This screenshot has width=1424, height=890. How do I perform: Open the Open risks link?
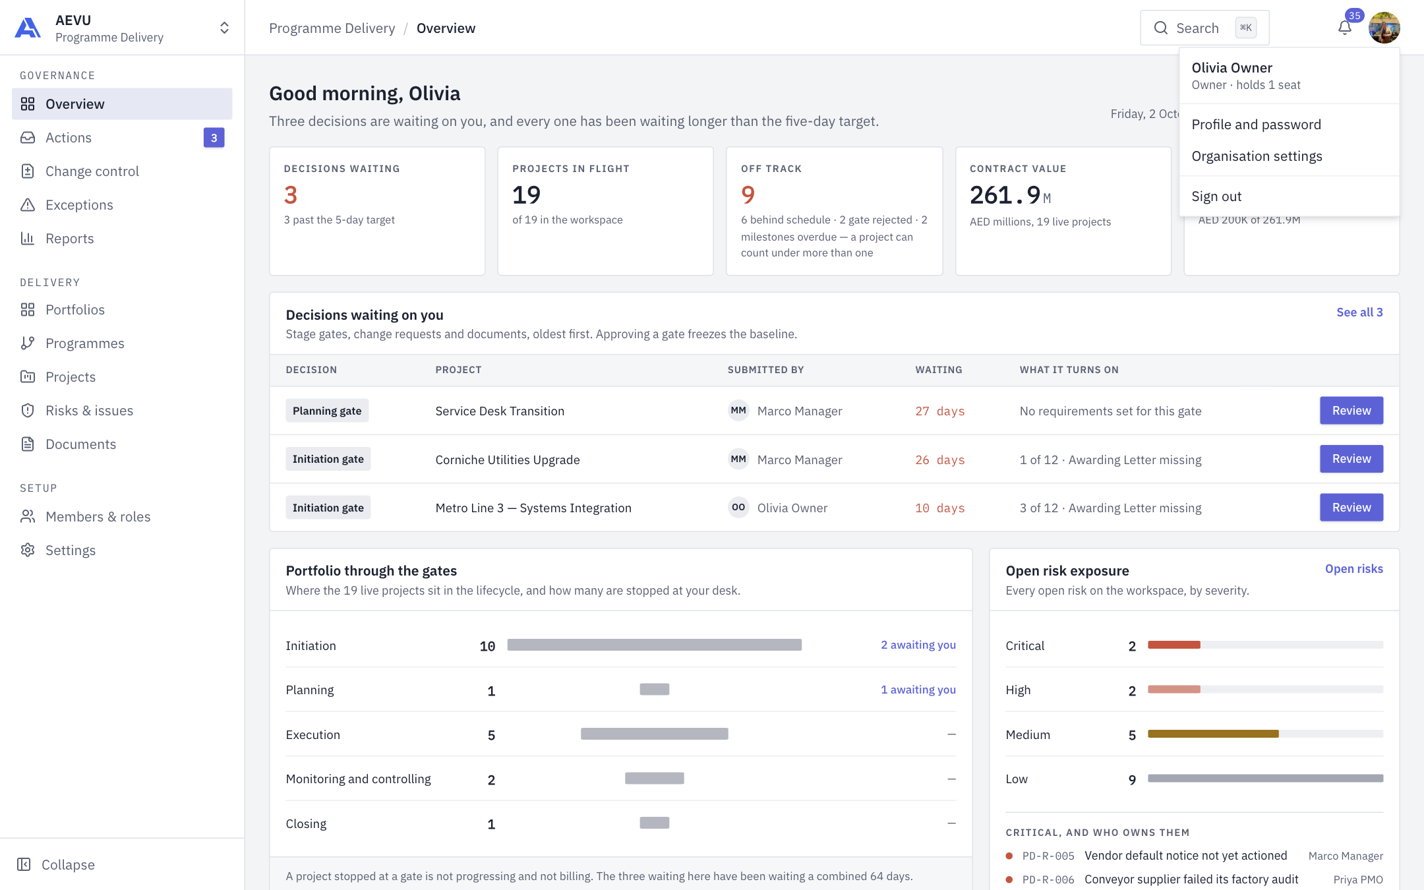[x=1354, y=569]
